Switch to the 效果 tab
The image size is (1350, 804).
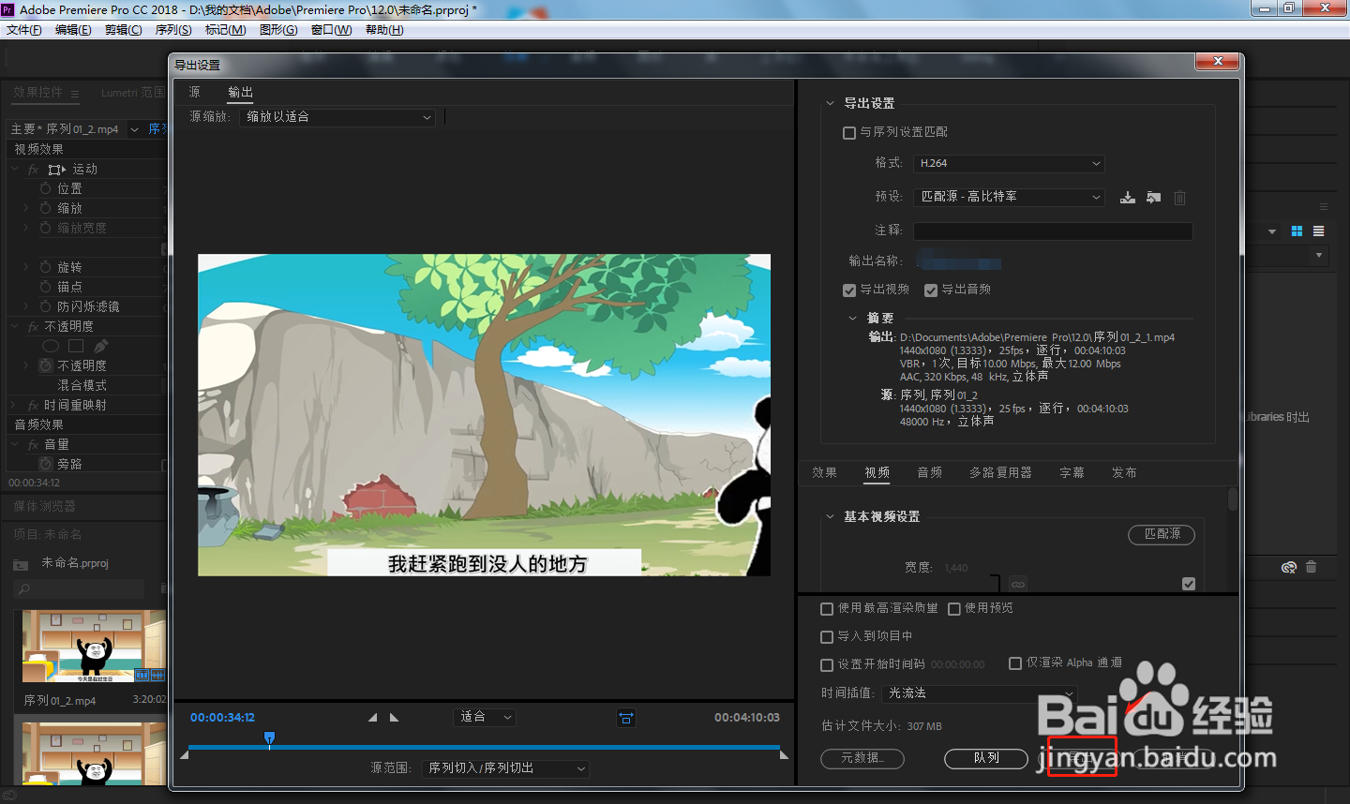click(824, 473)
